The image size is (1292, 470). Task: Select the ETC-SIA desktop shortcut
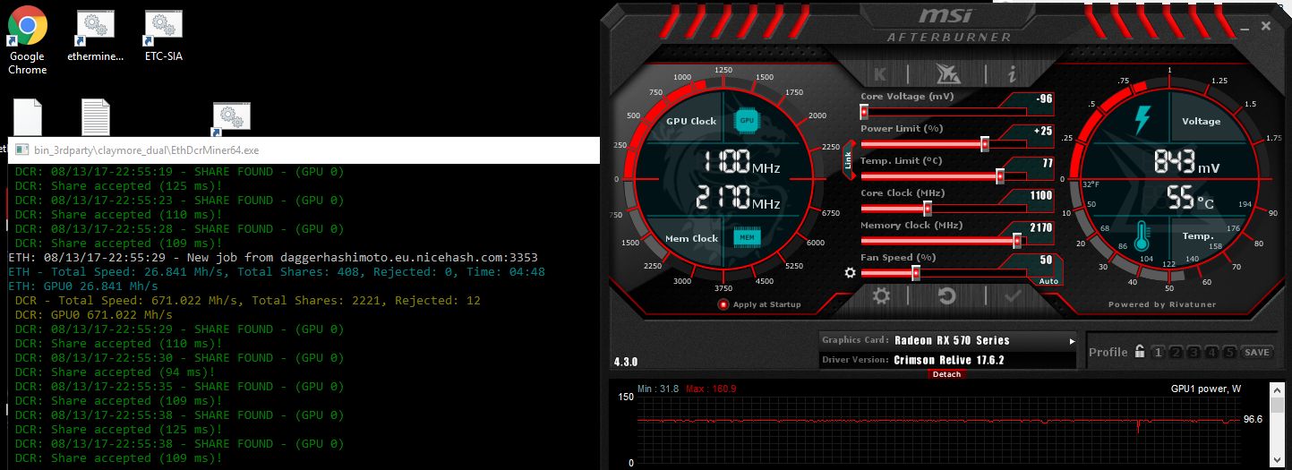[163, 36]
